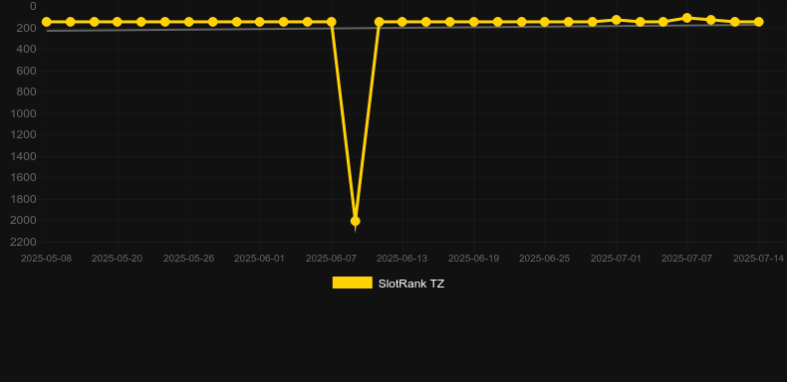
Task: Select the peak data point above 2025-07-07
Action: pyautogui.click(x=687, y=18)
